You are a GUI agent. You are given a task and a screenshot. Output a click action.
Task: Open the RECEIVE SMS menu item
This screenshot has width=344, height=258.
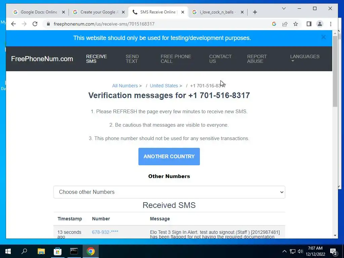pyautogui.click(x=96, y=59)
